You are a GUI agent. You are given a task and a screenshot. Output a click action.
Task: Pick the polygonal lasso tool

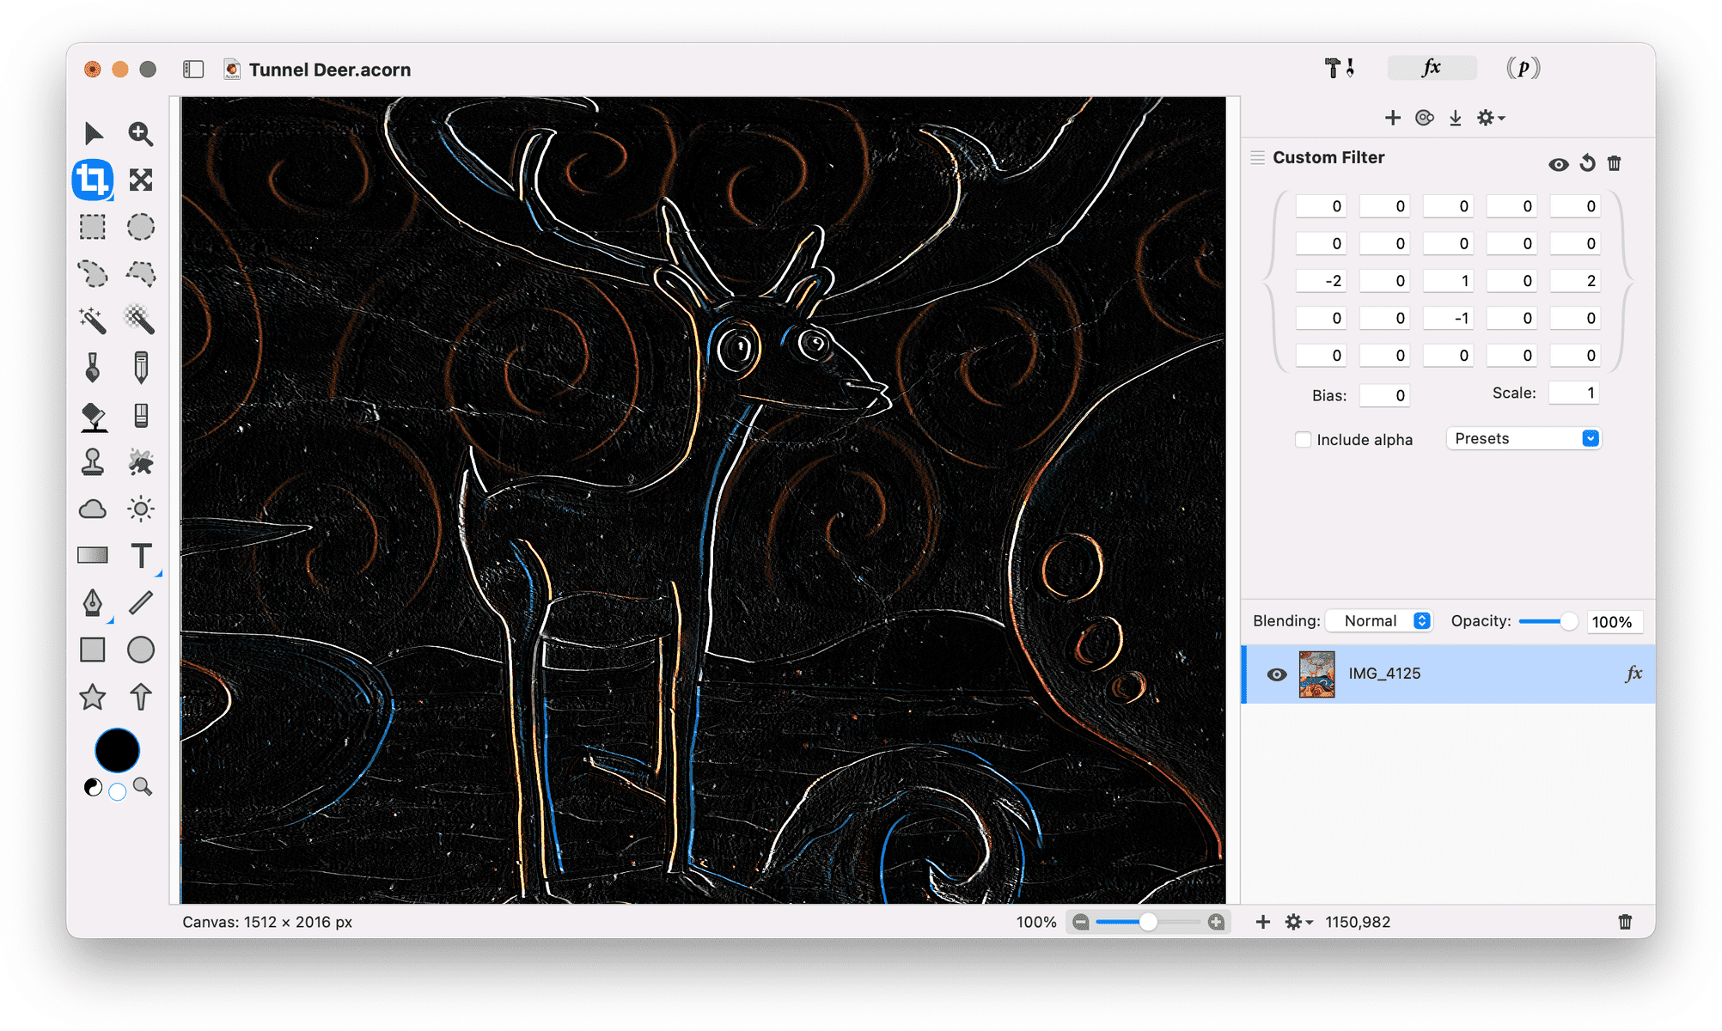pos(141,274)
